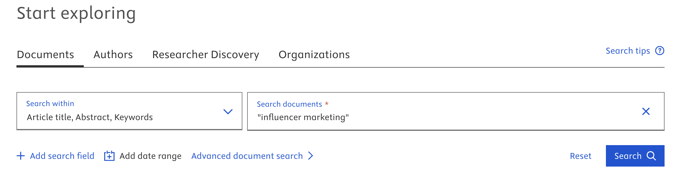687x177 pixels.
Task: Open Advanced document search
Action: coord(247,156)
